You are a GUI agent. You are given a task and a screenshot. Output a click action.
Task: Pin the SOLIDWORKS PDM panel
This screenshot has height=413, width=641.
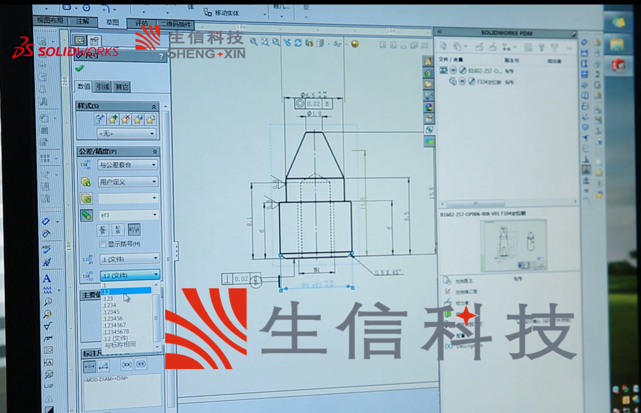(x=574, y=34)
